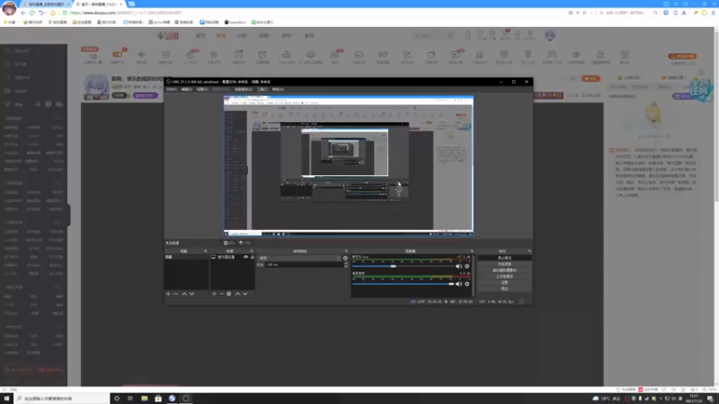The image size is (719, 404).
Task: Open OBS File menu
Action: tap(172, 89)
